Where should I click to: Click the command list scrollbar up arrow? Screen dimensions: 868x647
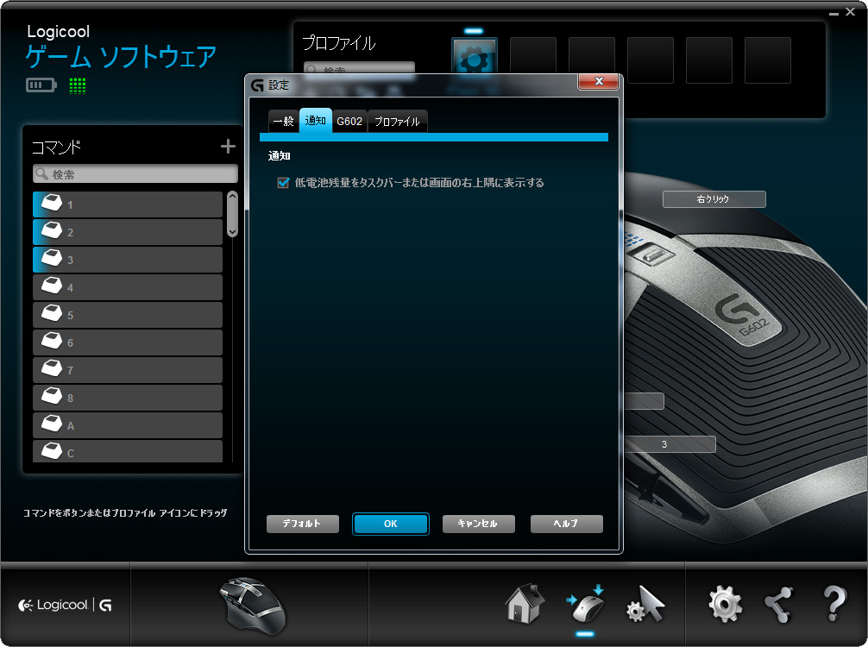point(232,196)
